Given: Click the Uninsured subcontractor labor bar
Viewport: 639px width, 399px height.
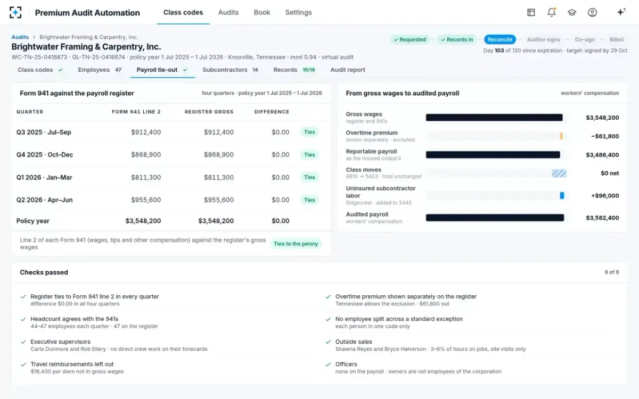Looking at the screenshot, I should (x=562, y=196).
